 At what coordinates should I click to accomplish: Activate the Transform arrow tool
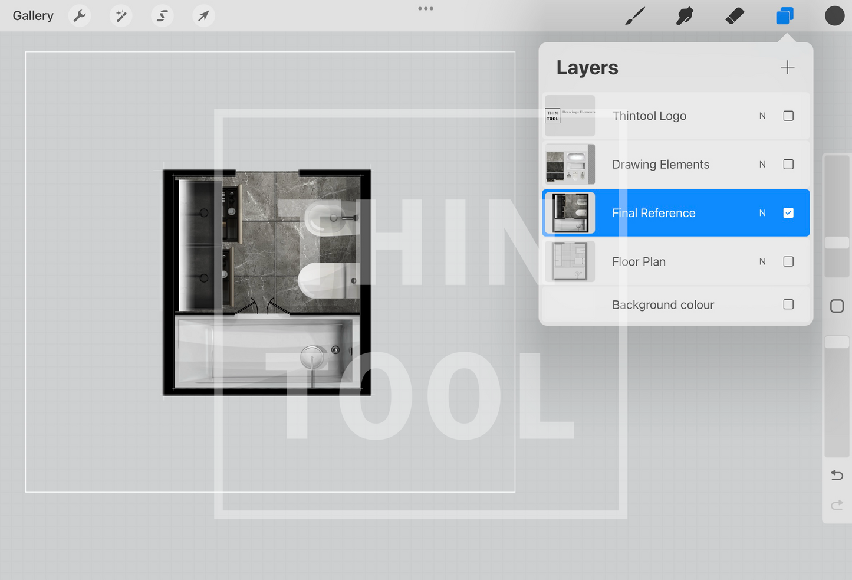[203, 16]
